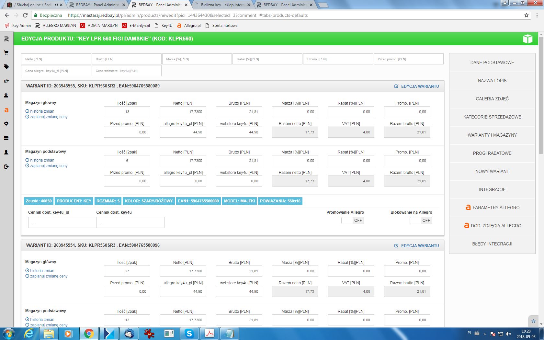Open the user profile sidebar icon
The height and width of the screenshot is (340, 544).
(x=6, y=152)
